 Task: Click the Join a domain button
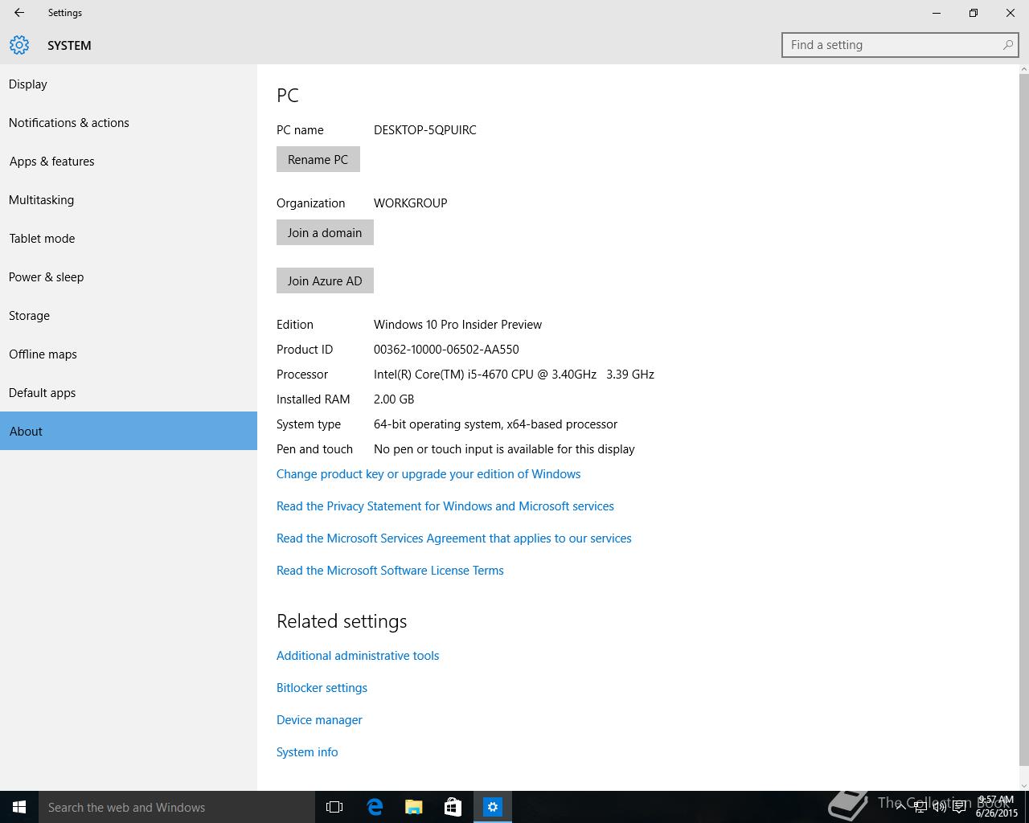(325, 232)
